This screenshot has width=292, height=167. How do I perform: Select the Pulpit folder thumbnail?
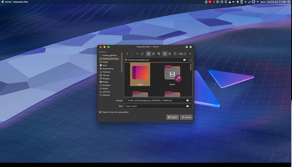(140, 74)
